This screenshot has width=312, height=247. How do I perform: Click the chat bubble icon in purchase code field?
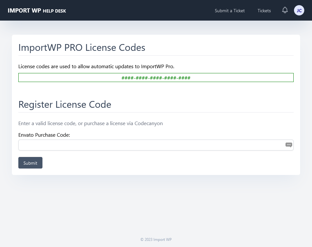(x=289, y=145)
